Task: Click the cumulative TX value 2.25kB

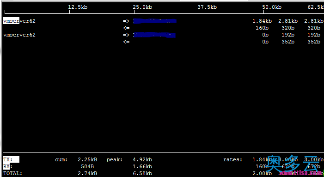Action: coord(87,159)
